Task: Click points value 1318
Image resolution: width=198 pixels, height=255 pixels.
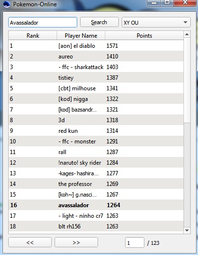Action: (x=112, y=120)
